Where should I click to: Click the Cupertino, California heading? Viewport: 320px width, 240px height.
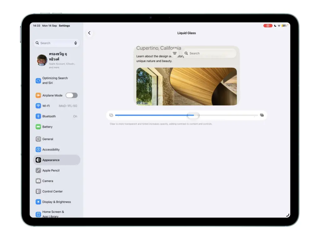tap(158, 48)
